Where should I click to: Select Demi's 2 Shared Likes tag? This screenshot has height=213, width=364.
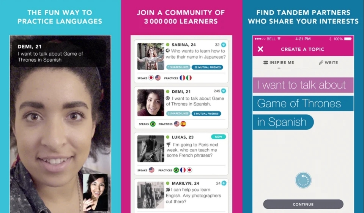pos(178,113)
